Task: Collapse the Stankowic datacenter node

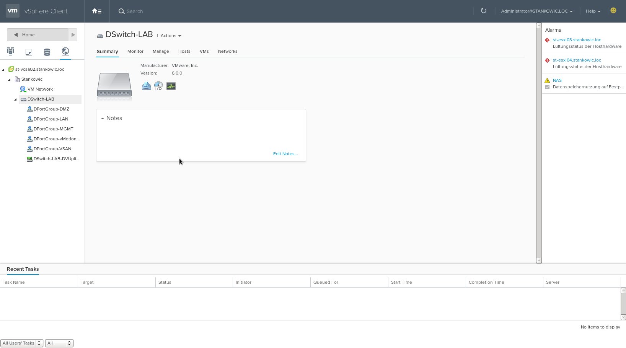Action: pos(10,80)
